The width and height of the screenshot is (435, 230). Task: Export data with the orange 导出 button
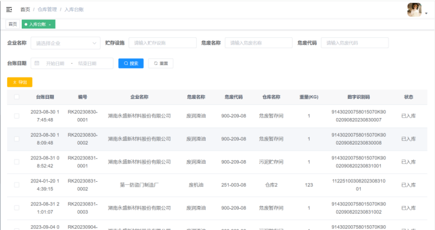coord(20,82)
